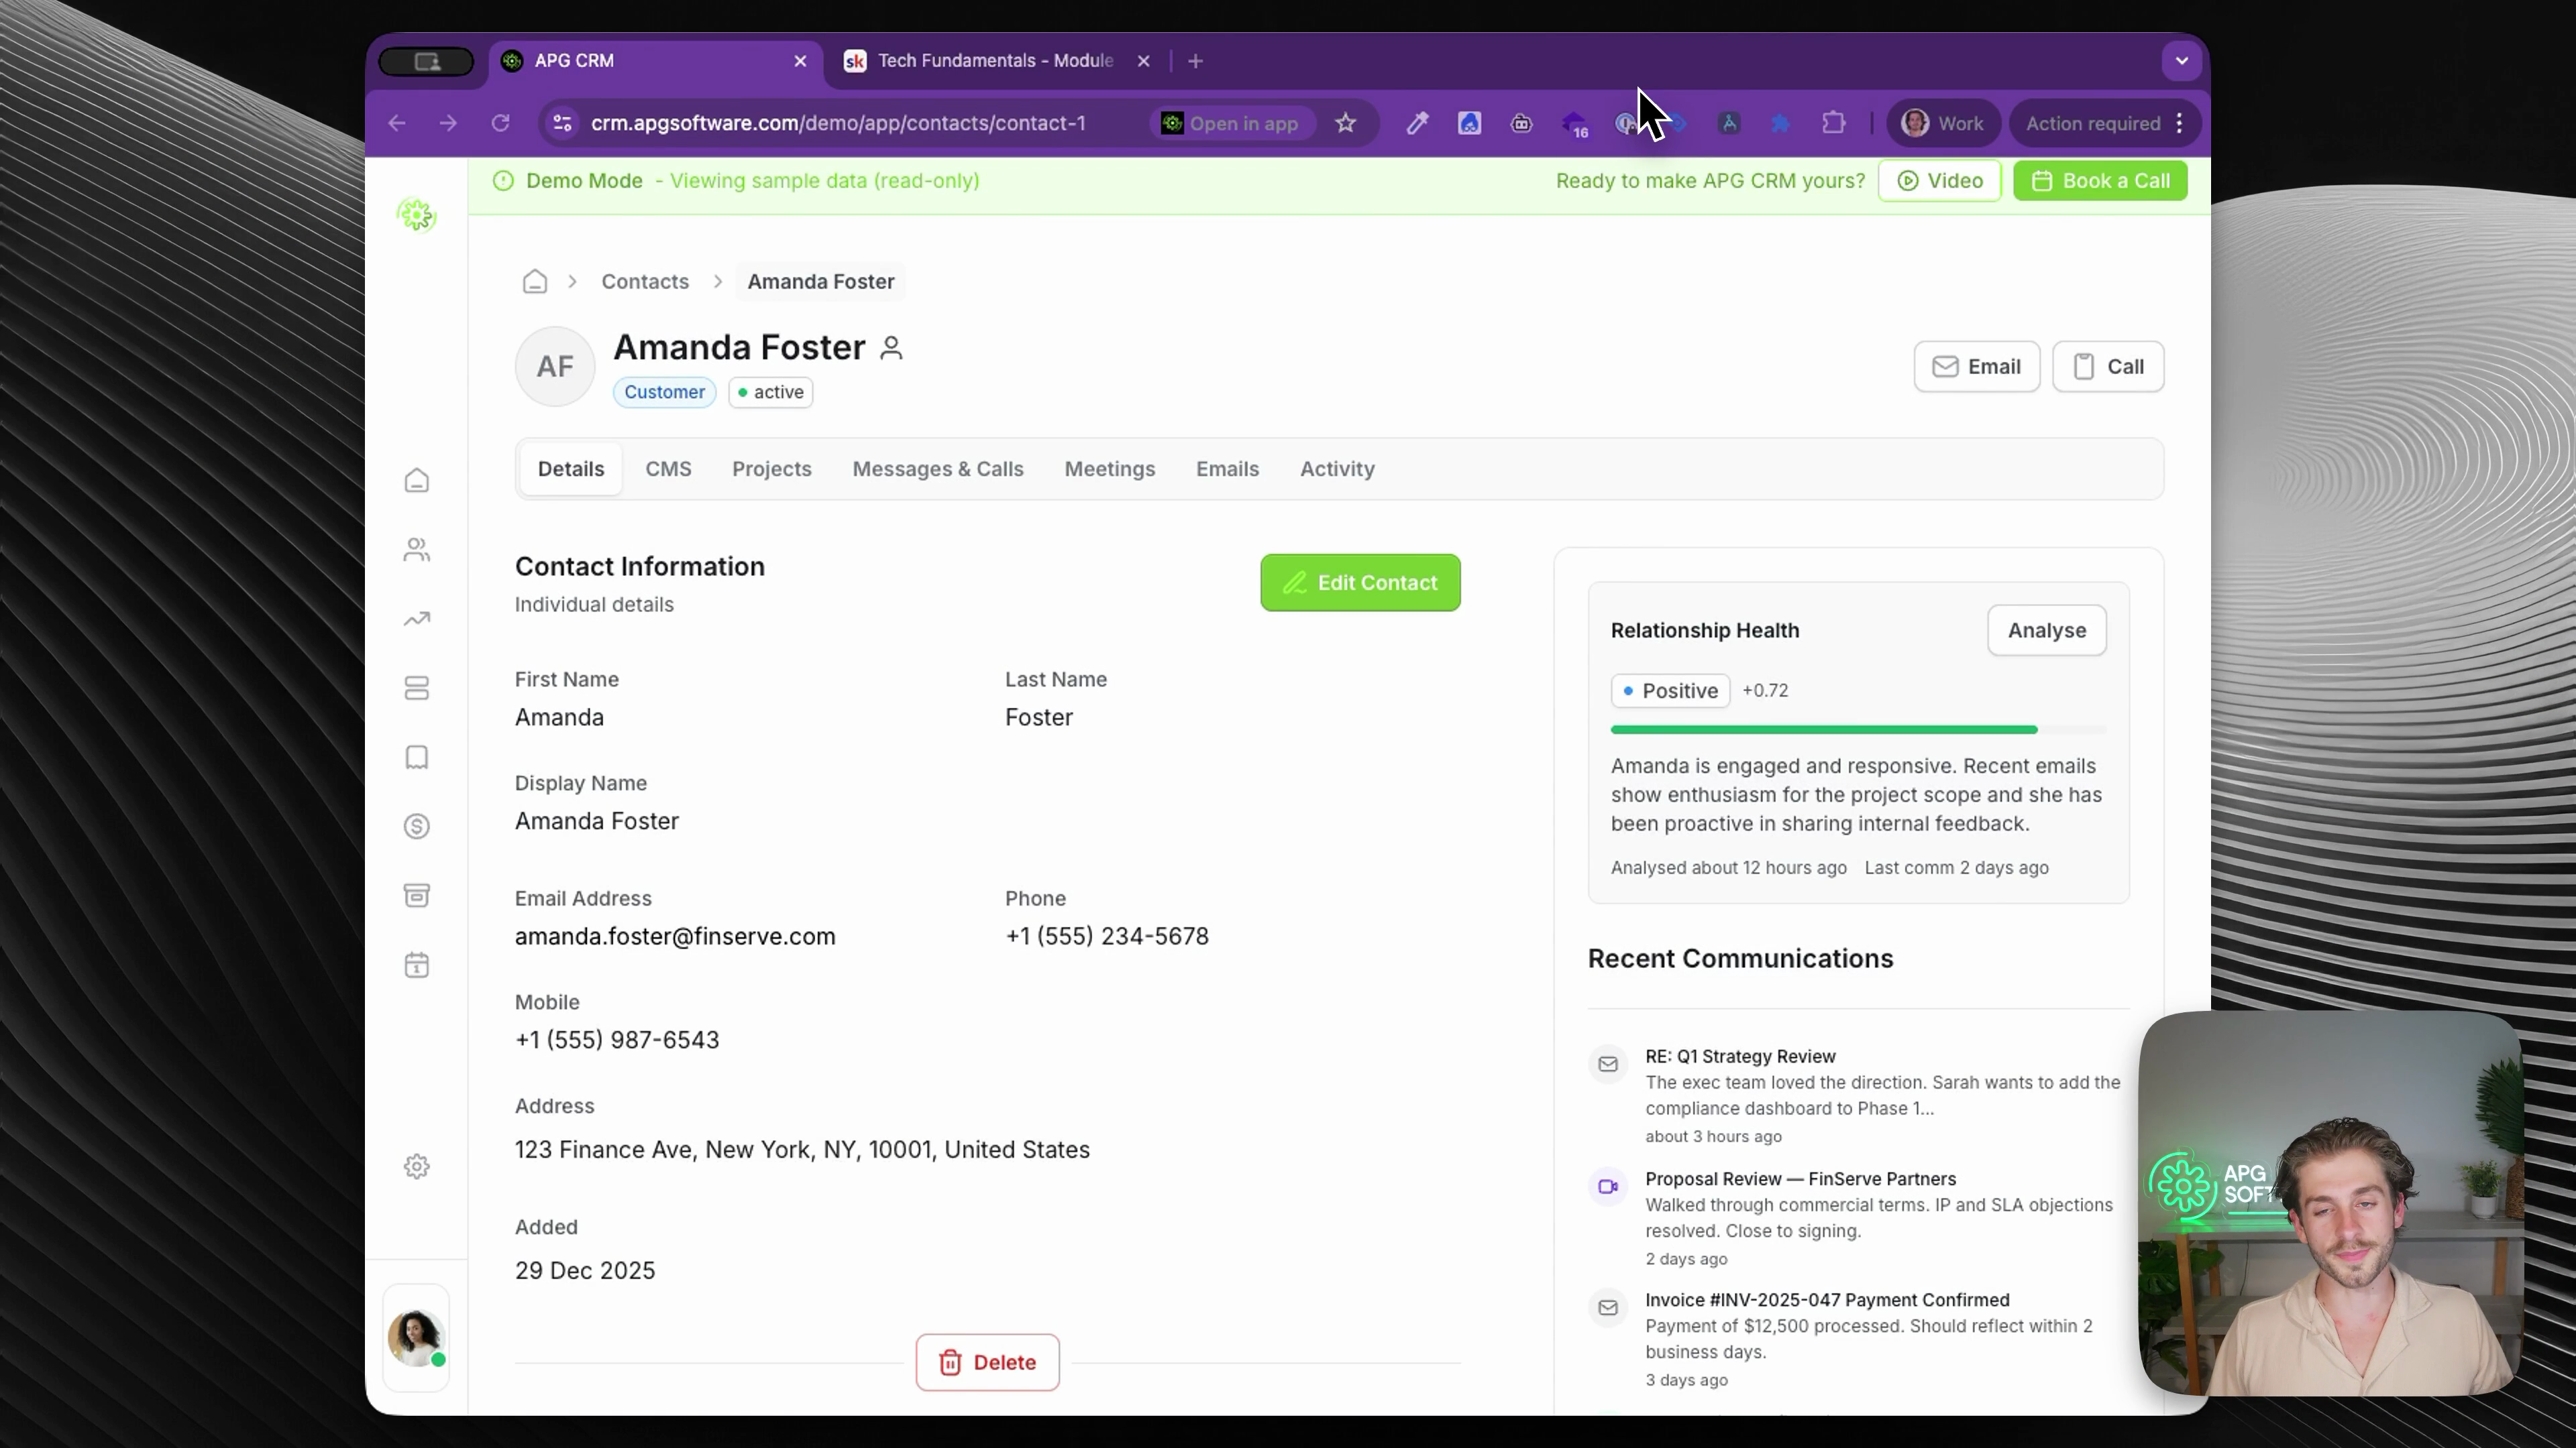2576x1448 pixels.
Task: Switch to Tech Fundamentals browser tab
Action: (x=995, y=61)
